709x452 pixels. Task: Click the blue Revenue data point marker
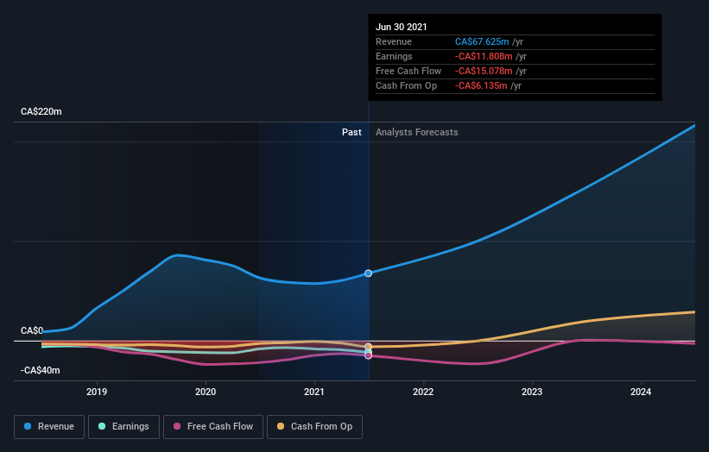(368, 273)
